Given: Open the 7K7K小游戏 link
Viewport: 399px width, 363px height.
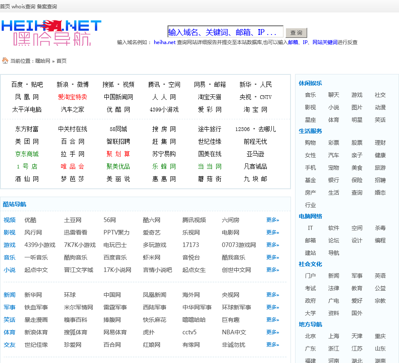Looking at the screenshot, I should pyautogui.click(x=80, y=245).
